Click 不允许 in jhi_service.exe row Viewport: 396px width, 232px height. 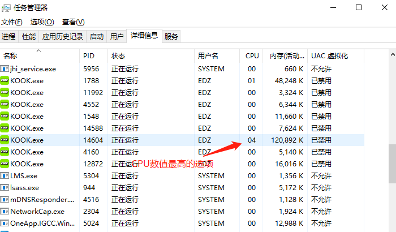pyautogui.click(x=321, y=69)
